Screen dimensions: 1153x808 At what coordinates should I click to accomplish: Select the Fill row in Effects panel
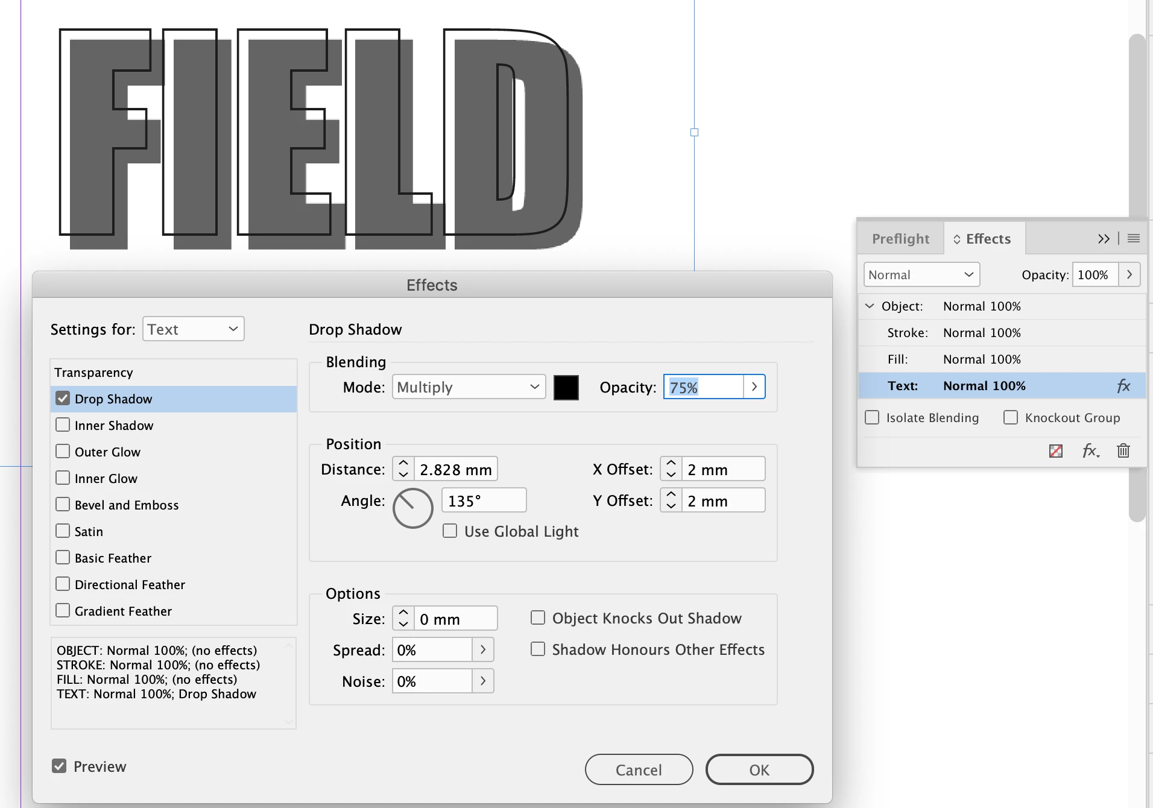pyautogui.click(x=1001, y=359)
